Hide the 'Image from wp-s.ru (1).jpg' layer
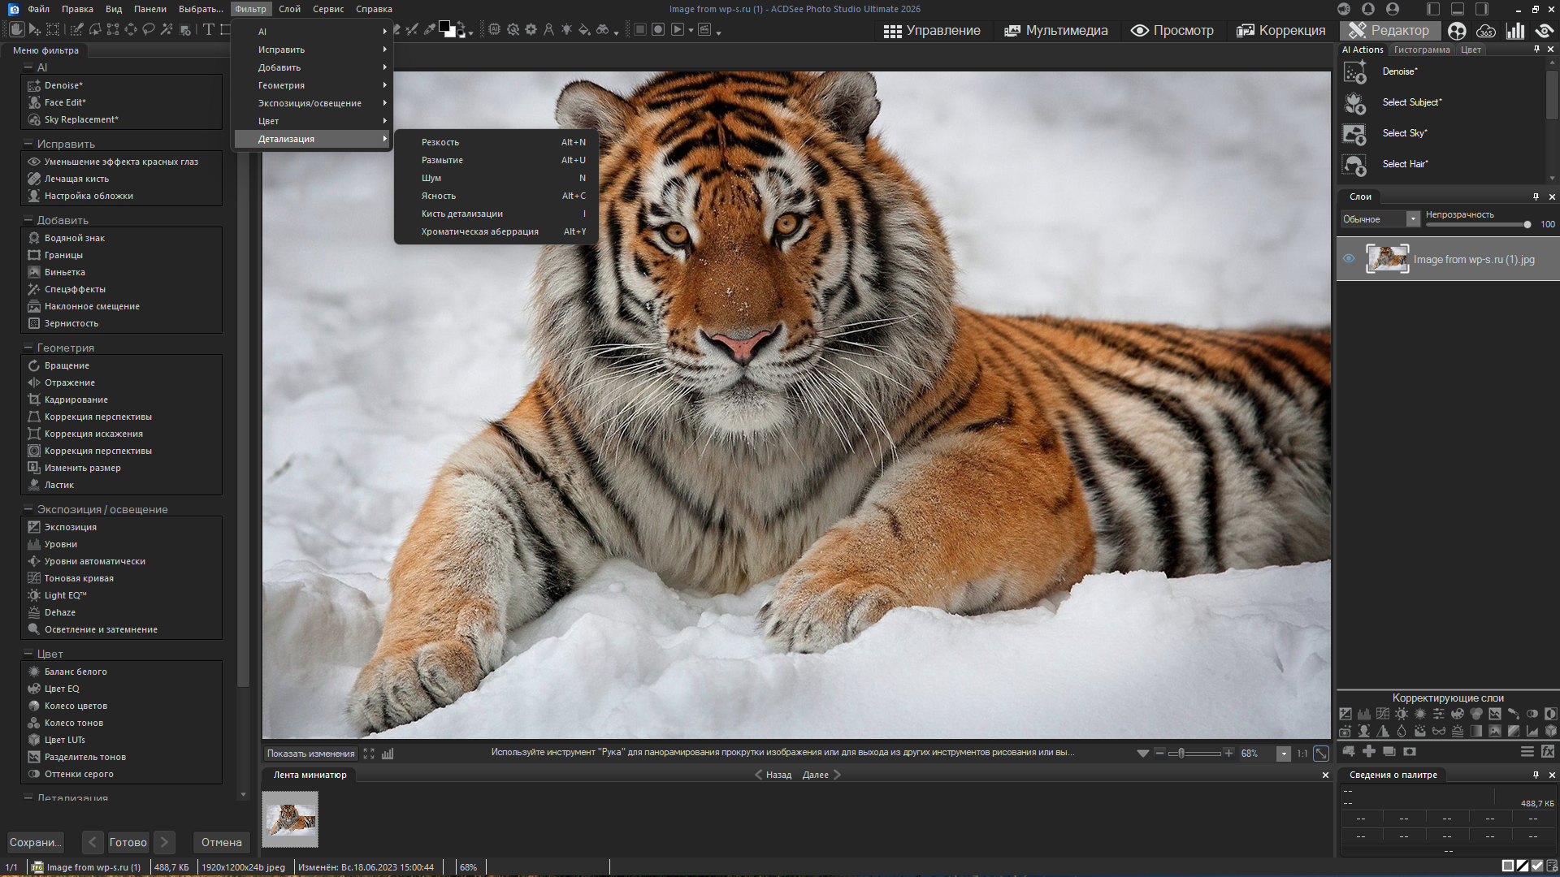 click(x=1349, y=259)
